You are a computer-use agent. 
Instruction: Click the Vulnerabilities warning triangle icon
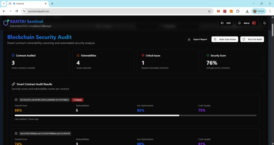(78, 55)
